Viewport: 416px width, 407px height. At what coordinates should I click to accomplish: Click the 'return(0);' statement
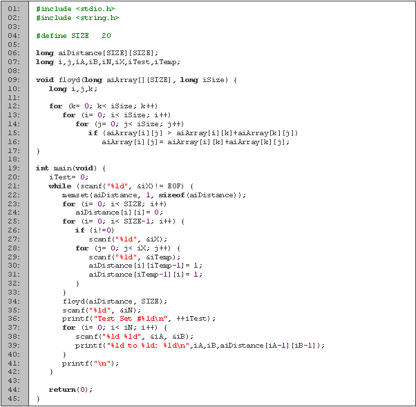pyautogui.click(x=71, y=390)
